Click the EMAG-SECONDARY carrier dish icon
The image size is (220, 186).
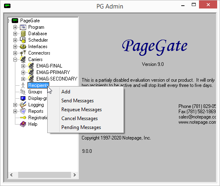click(x=31, y=79)
